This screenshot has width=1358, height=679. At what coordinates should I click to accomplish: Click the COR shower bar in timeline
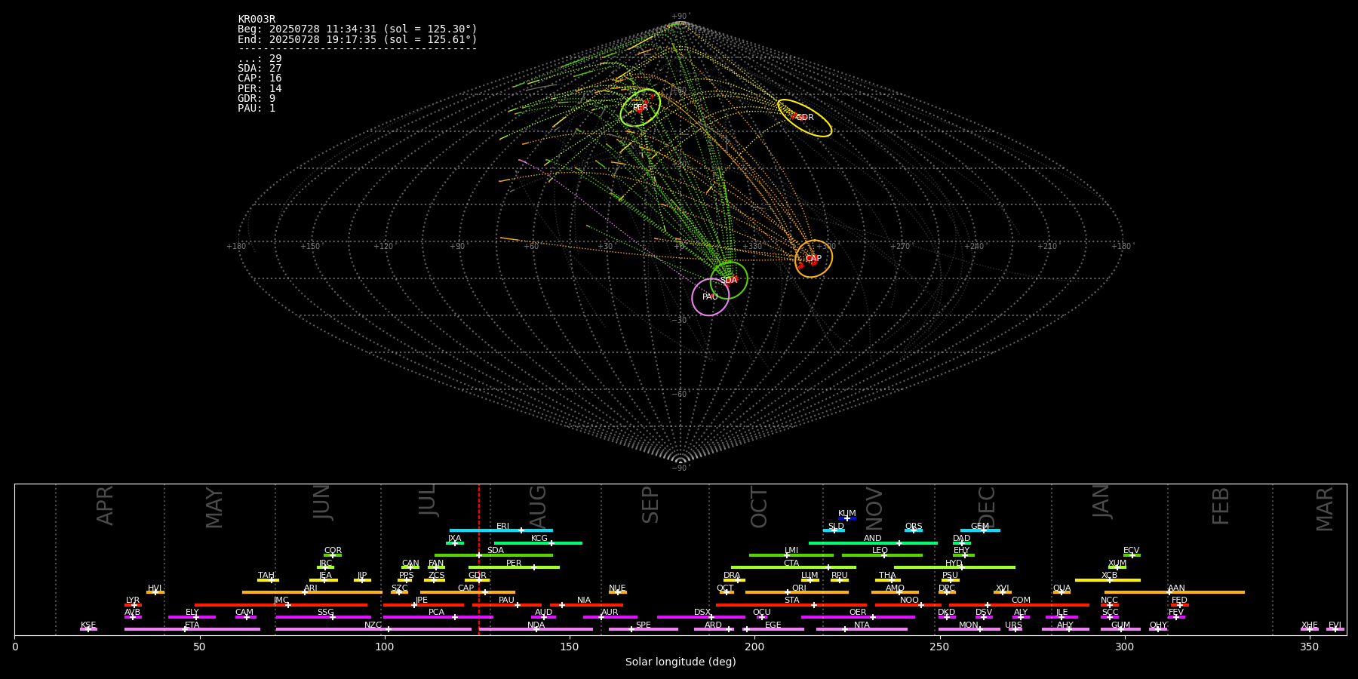click(333, 555)
